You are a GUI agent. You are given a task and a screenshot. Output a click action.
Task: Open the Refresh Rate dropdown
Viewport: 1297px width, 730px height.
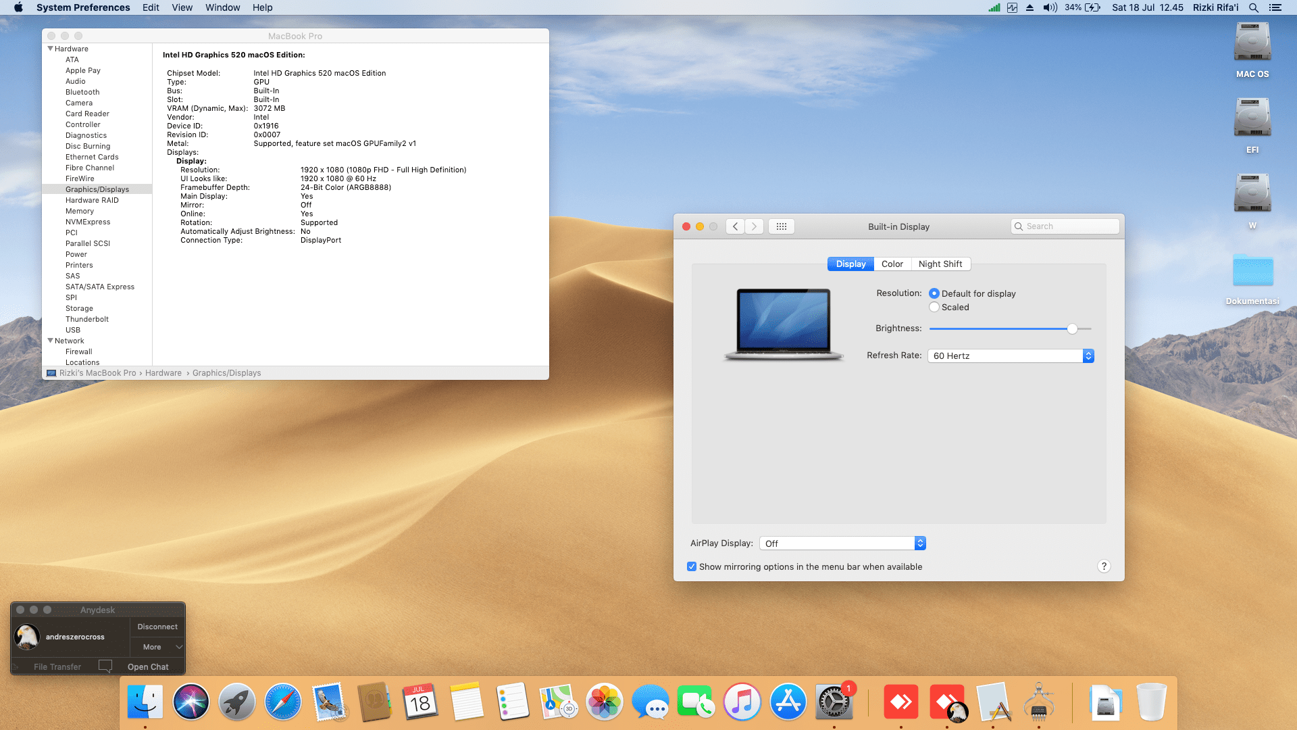[x=1011, y=356]
